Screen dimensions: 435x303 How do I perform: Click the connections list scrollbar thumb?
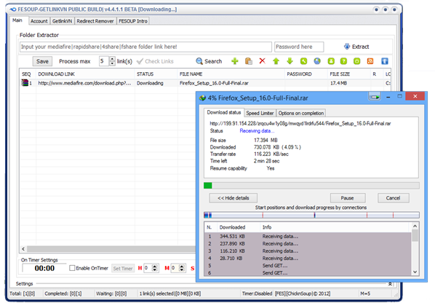[x=415, y=235]
